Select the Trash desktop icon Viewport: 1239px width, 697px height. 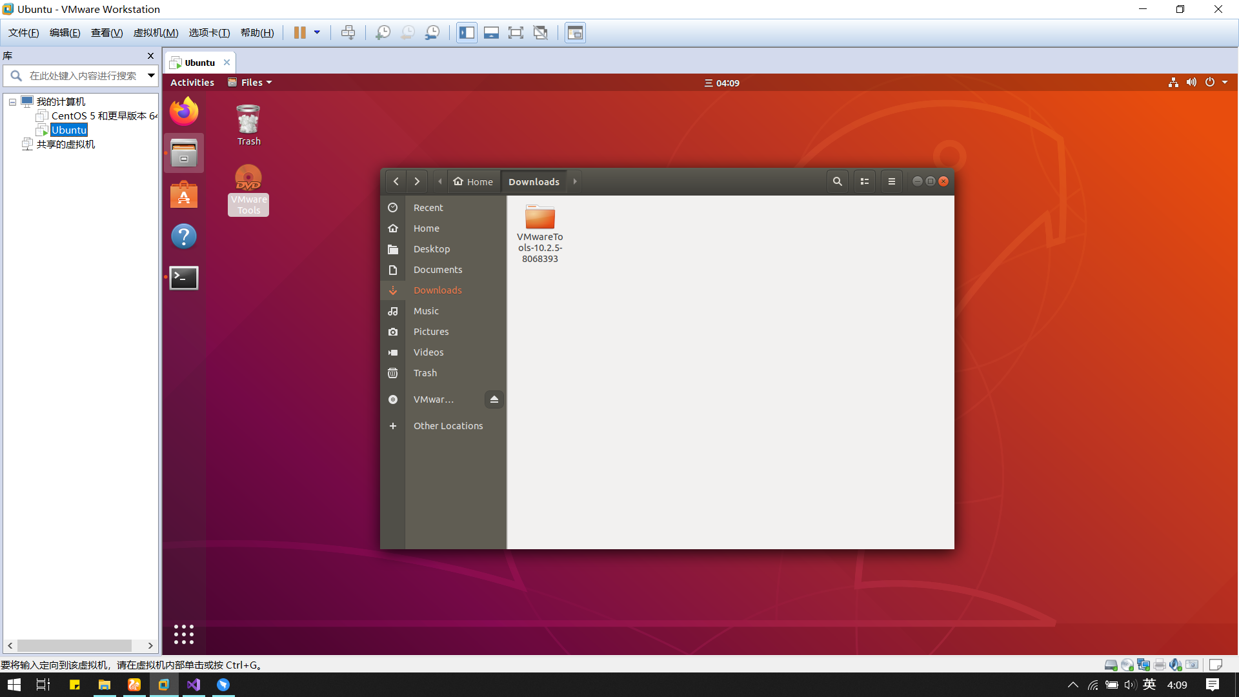pyautogui.click(x=248, y=125)
